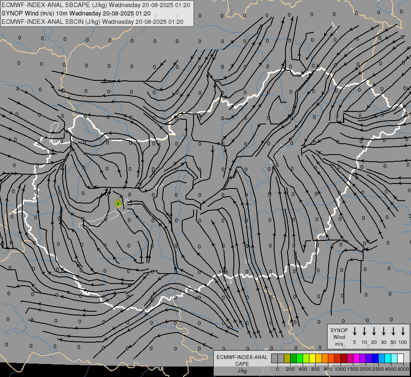Select the pure yellow CAPE legend swatch
Image resolution: width=411 pixels, height=377 pixels.
[x=312, y=358]
